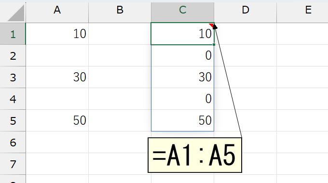Click cell A1 containing 10

[x=57, y=34]
